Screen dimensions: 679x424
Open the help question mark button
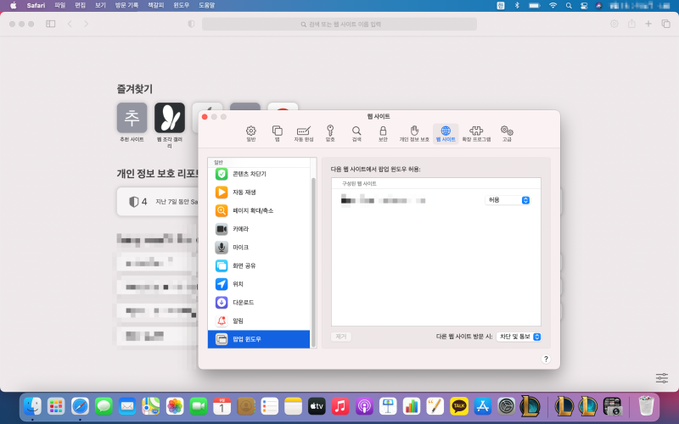[x=546, y=359]
